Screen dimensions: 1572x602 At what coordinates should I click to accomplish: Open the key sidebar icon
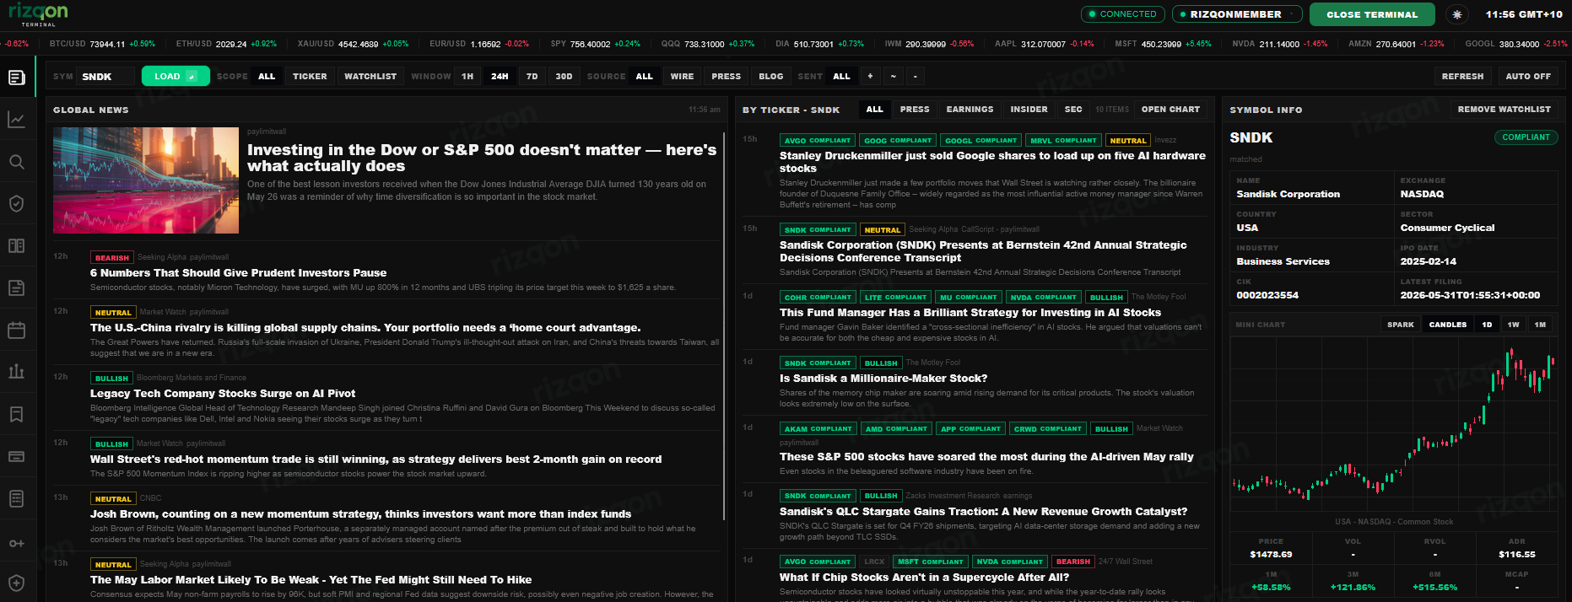(x=16, y=543)
